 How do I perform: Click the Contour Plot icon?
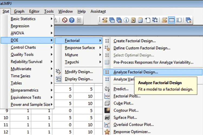pos(107,111)
